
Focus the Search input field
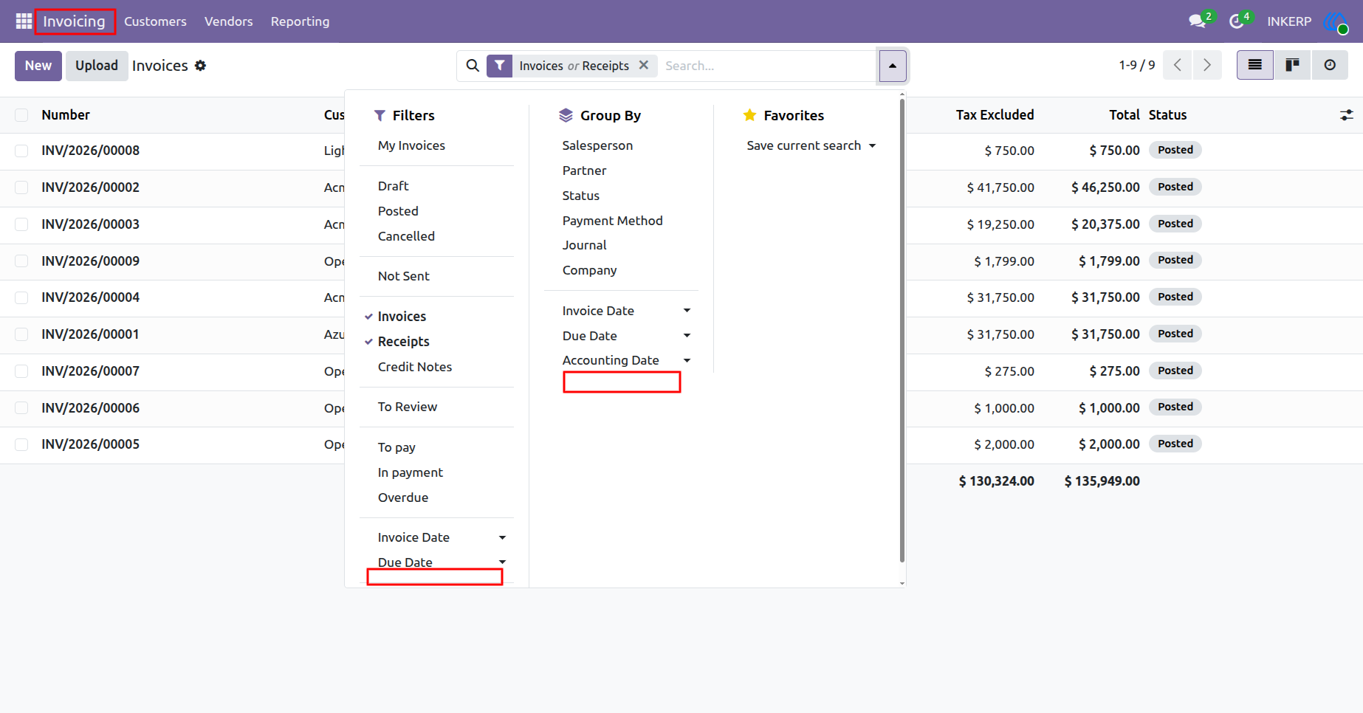[767, 66]
